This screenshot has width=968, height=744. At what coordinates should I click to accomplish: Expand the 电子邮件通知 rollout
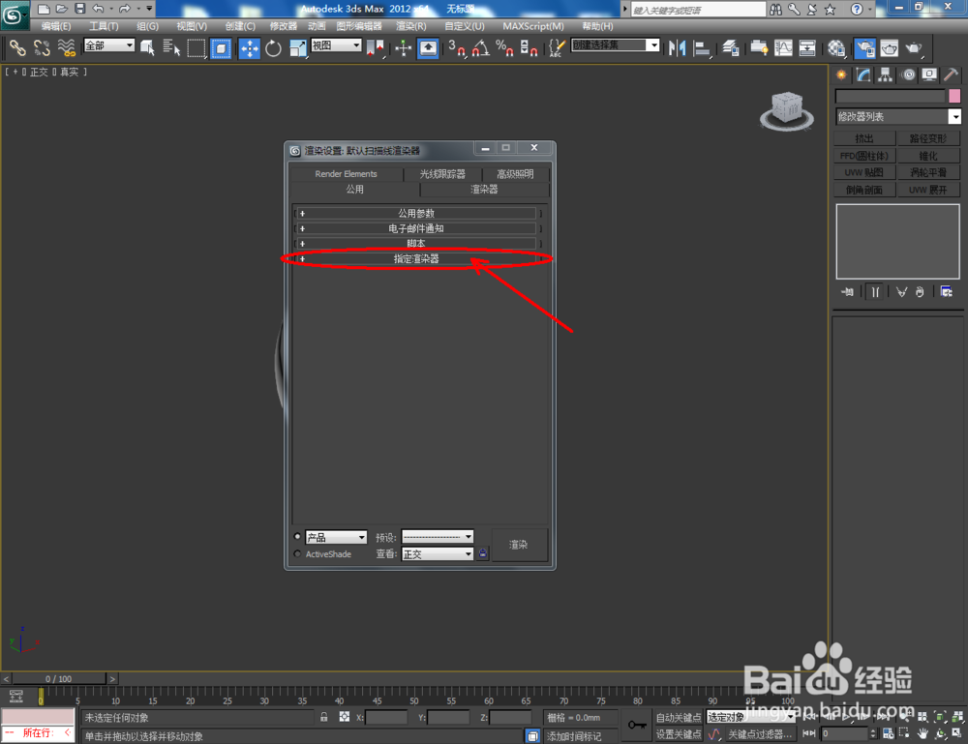(415, 228)
